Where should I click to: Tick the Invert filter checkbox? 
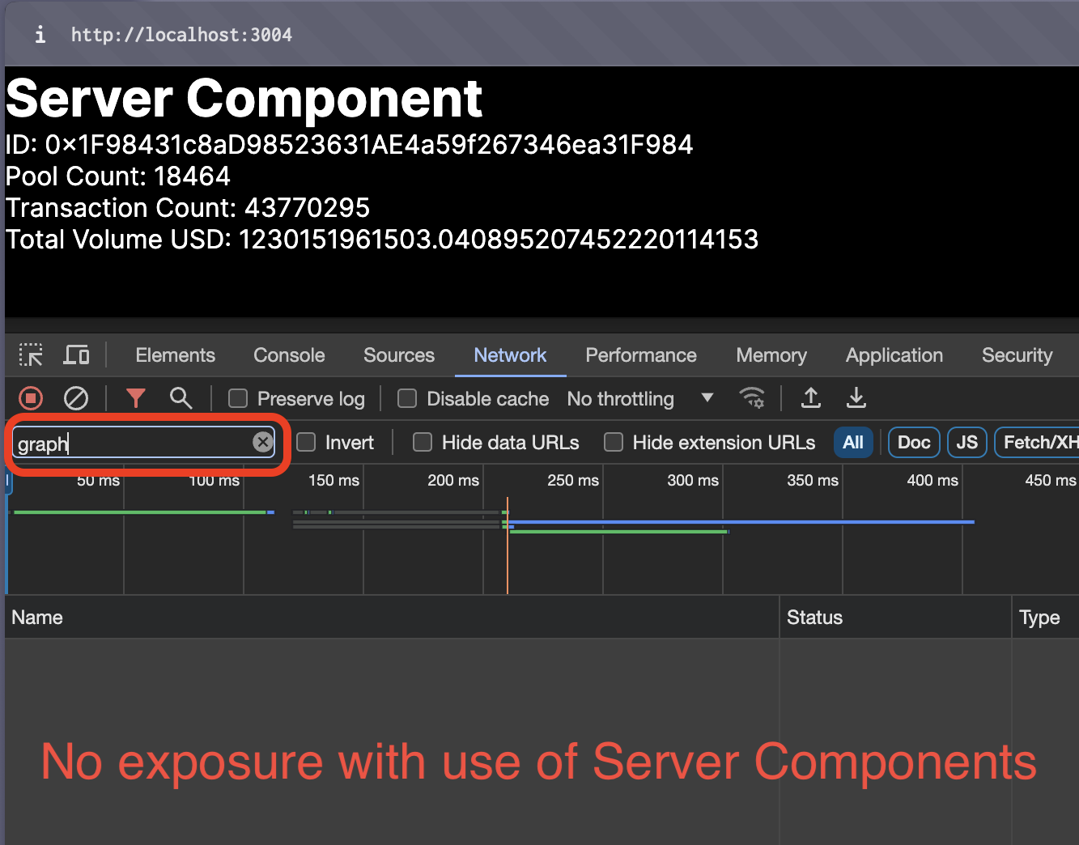click(x=306, y=443)
